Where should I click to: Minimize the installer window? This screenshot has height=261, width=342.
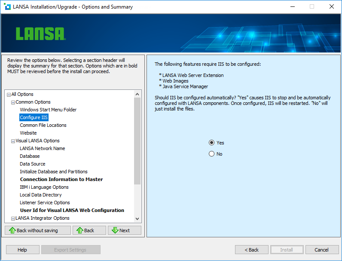click(x=293, y=6)
